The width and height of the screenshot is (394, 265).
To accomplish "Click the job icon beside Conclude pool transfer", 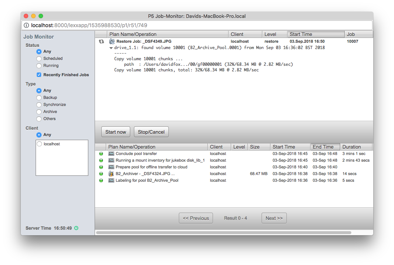I will [x=111, y=153].
